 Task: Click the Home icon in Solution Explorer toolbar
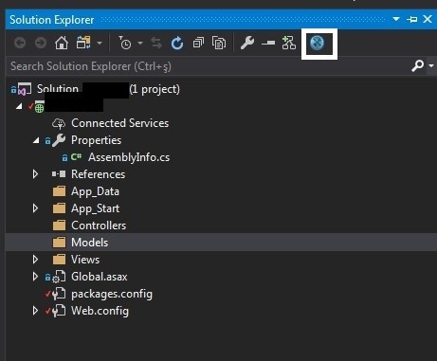point(62,43)
